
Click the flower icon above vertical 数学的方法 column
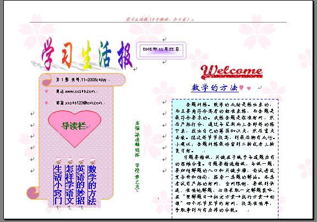(x=92, y=161)
